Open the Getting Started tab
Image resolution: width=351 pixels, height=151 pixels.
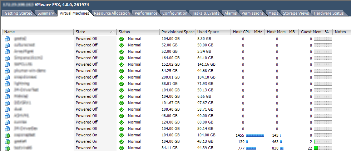[x=18, y=13]
